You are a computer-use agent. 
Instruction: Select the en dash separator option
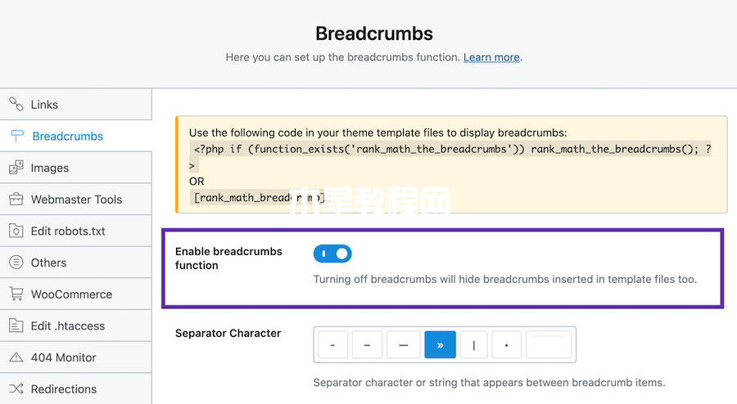coord(367,345)
